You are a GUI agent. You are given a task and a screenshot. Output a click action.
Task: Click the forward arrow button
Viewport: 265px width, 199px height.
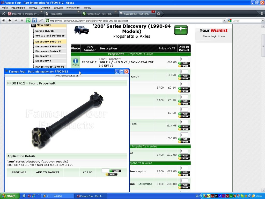(16, 20)
